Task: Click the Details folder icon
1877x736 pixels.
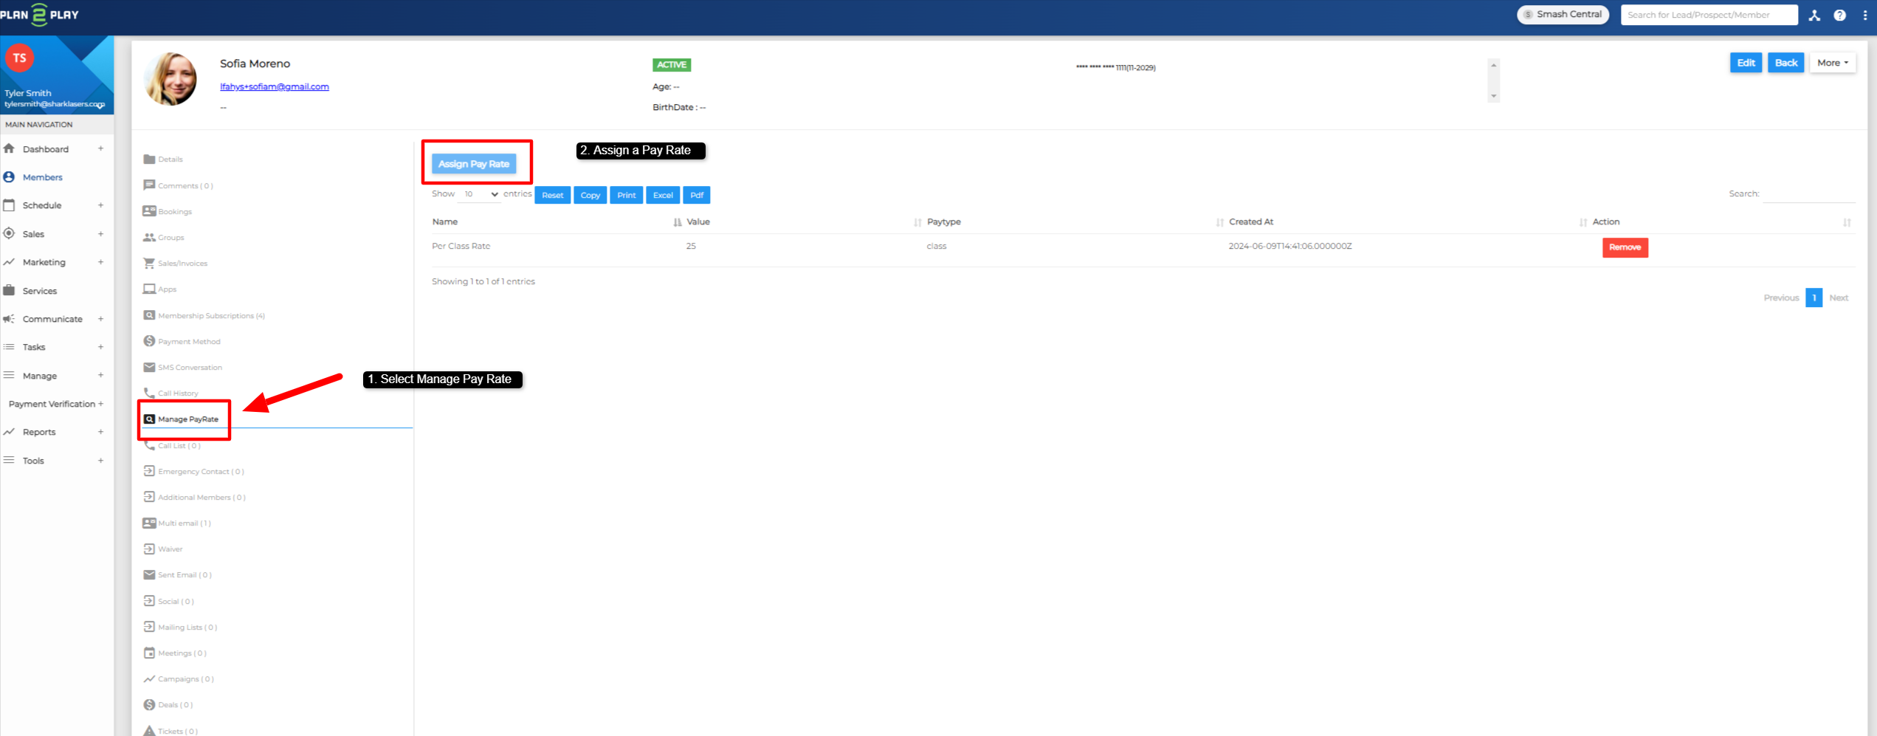Action: pos(149,159)
